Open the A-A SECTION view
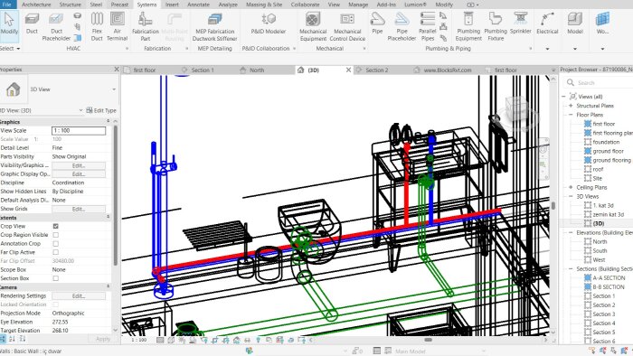Screen dimensions: 633x356 coord(609,277)
